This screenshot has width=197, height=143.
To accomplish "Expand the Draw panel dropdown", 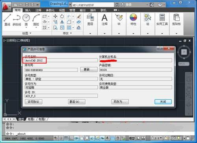I will pyautogui.click(x=27, y=33).
